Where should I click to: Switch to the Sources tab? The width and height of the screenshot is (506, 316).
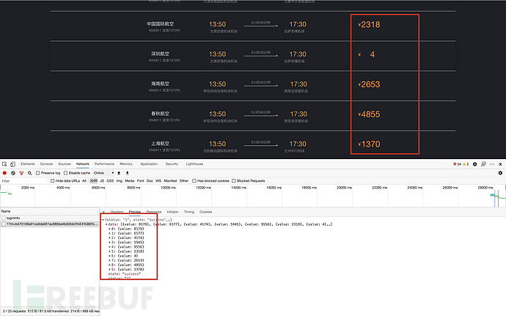65,164
